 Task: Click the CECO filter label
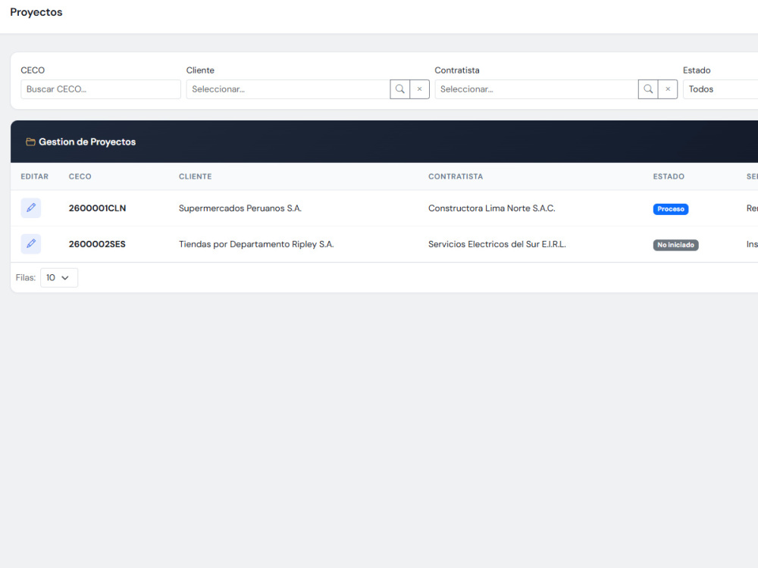click(x=33, y=70)
